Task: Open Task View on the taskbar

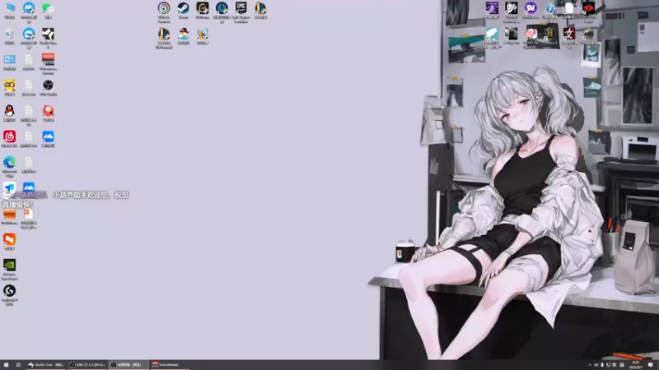Action: [18, 364]
